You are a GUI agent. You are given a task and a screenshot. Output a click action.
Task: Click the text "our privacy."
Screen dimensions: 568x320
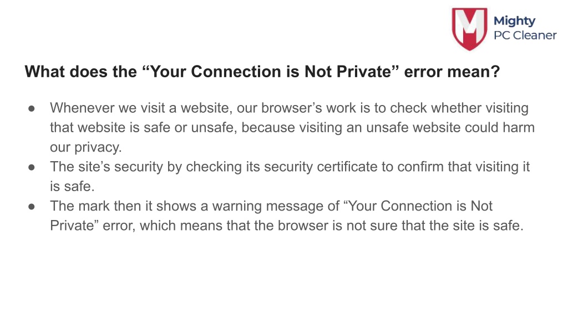[86, 147]
